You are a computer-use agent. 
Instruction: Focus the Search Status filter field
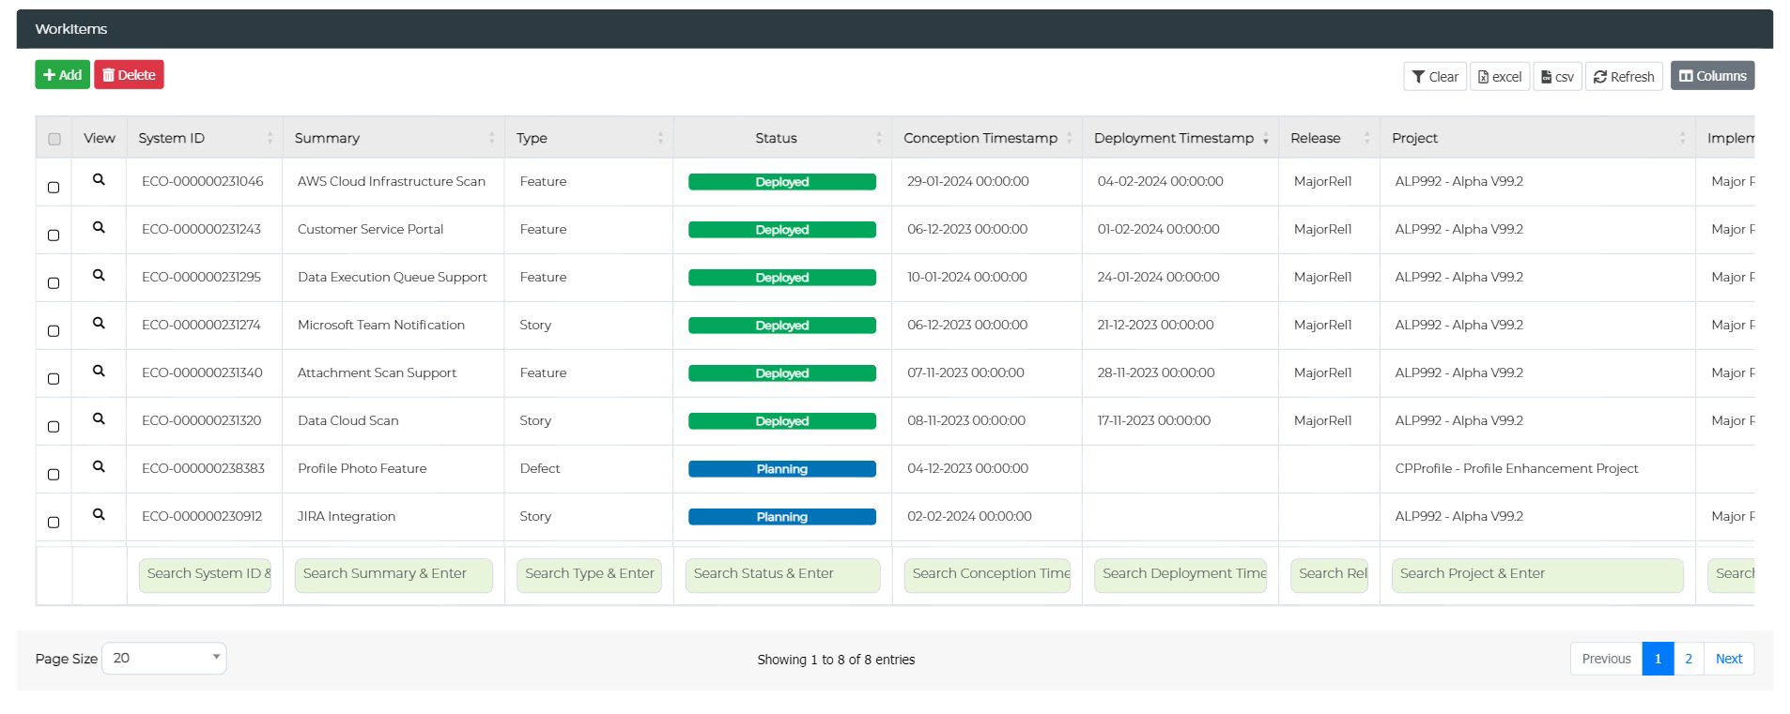tap(782, 575)
